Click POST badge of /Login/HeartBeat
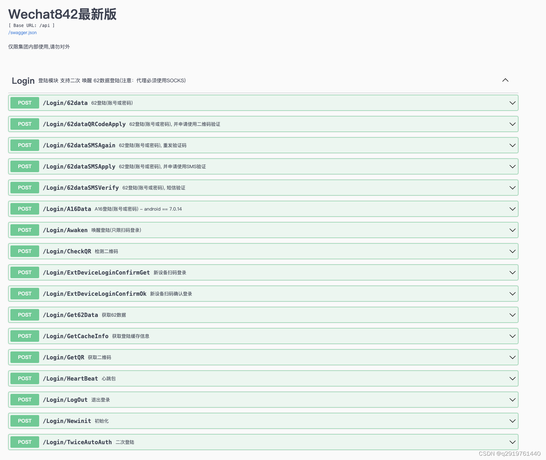 tap(25, 378)
